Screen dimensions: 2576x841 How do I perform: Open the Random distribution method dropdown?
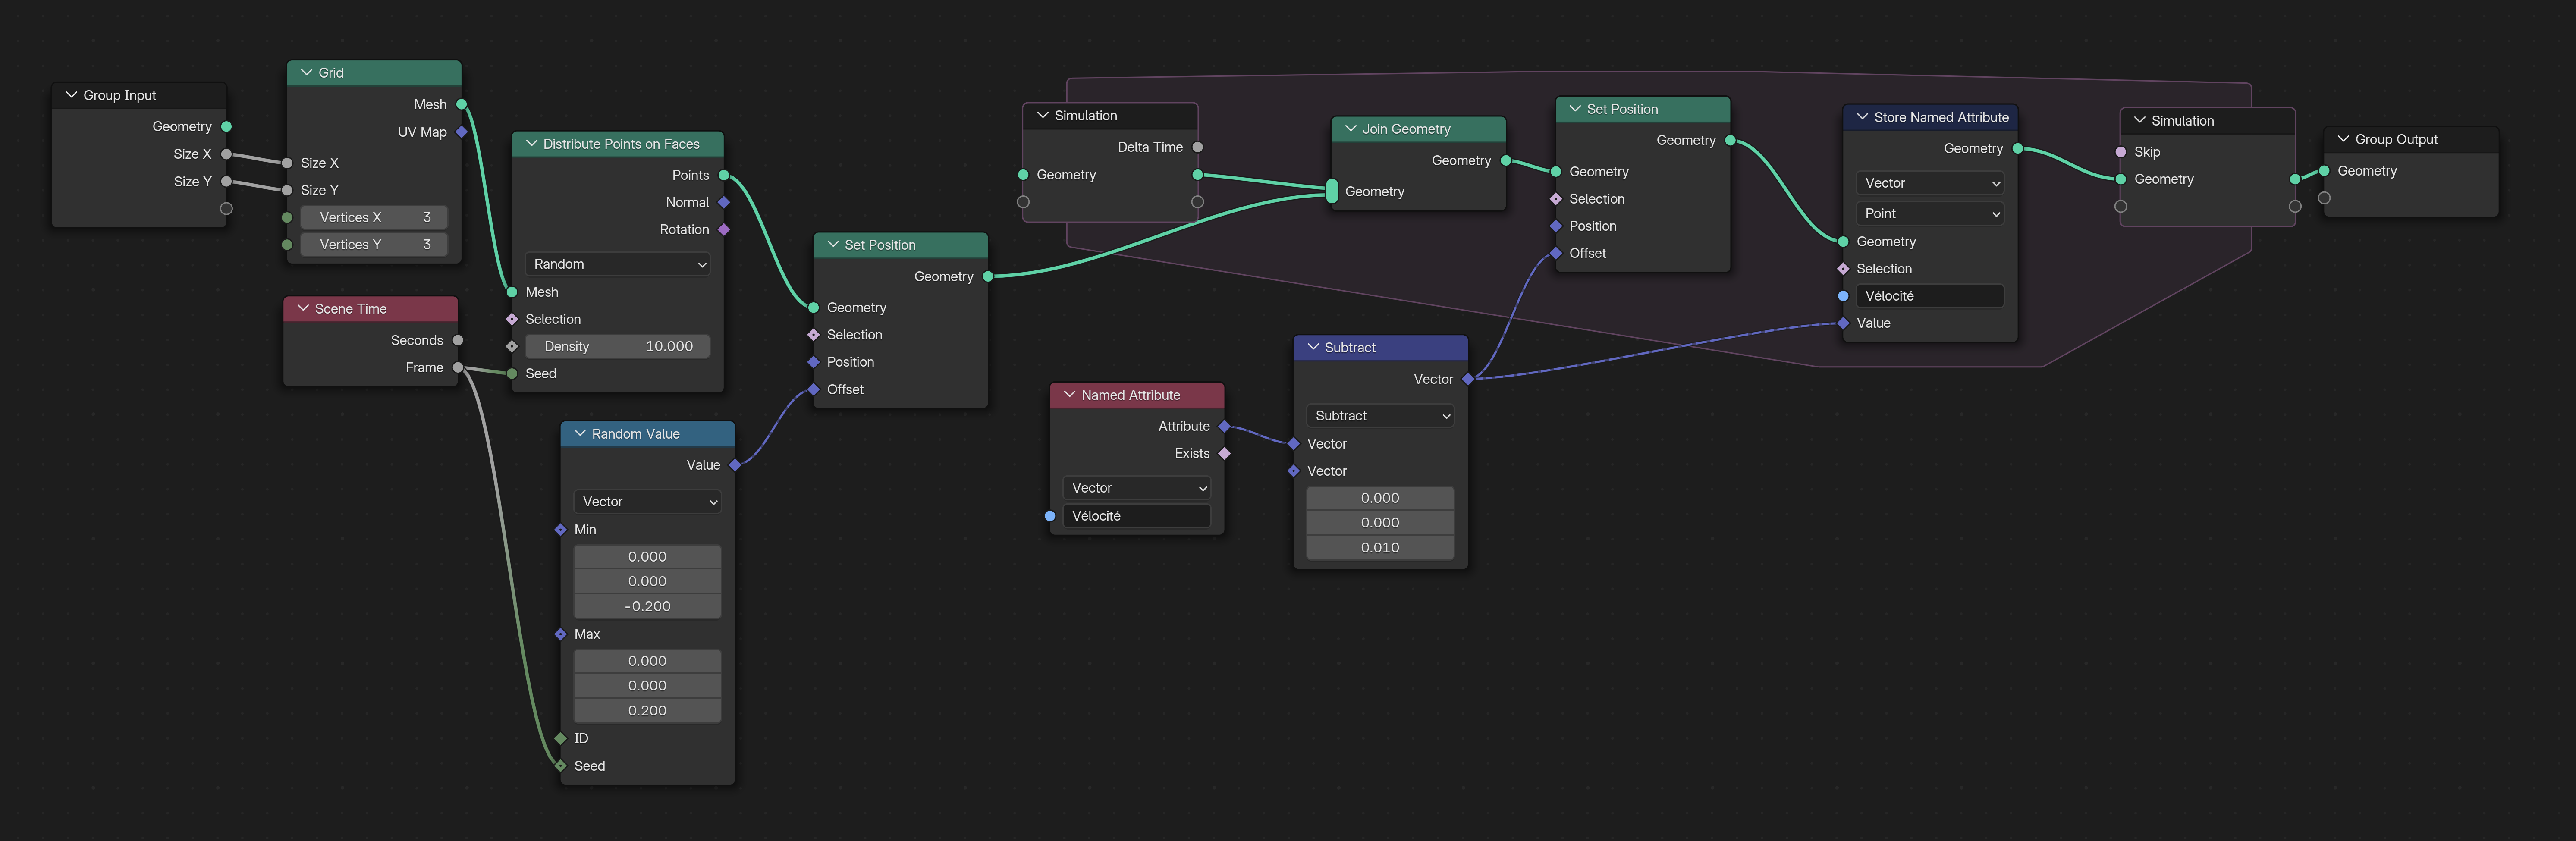pos(618,264)
